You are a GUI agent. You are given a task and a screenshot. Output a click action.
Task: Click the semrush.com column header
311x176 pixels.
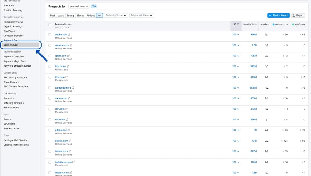coord(280,24)
